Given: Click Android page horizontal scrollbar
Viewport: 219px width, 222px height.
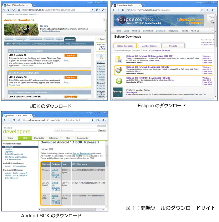Looking at the screenshot, I should point(69,209).
